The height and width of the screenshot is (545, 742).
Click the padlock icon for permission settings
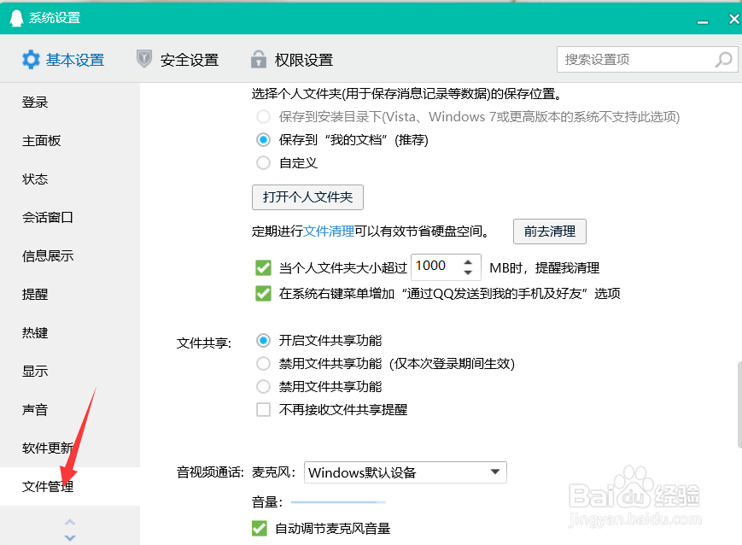(259, 59)
